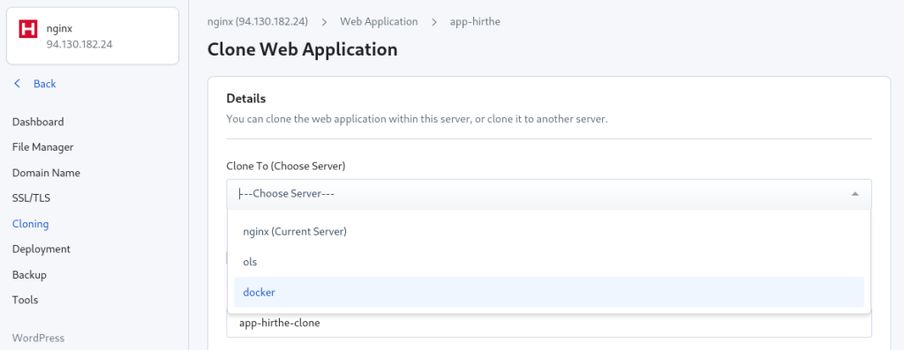Open the SSL/TLS sidebar item
Image resolution: width=904 pixels, height=350 pixels.
click(31, 198)
